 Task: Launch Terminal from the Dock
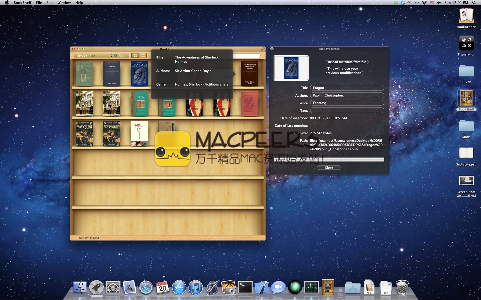point(245,287)
